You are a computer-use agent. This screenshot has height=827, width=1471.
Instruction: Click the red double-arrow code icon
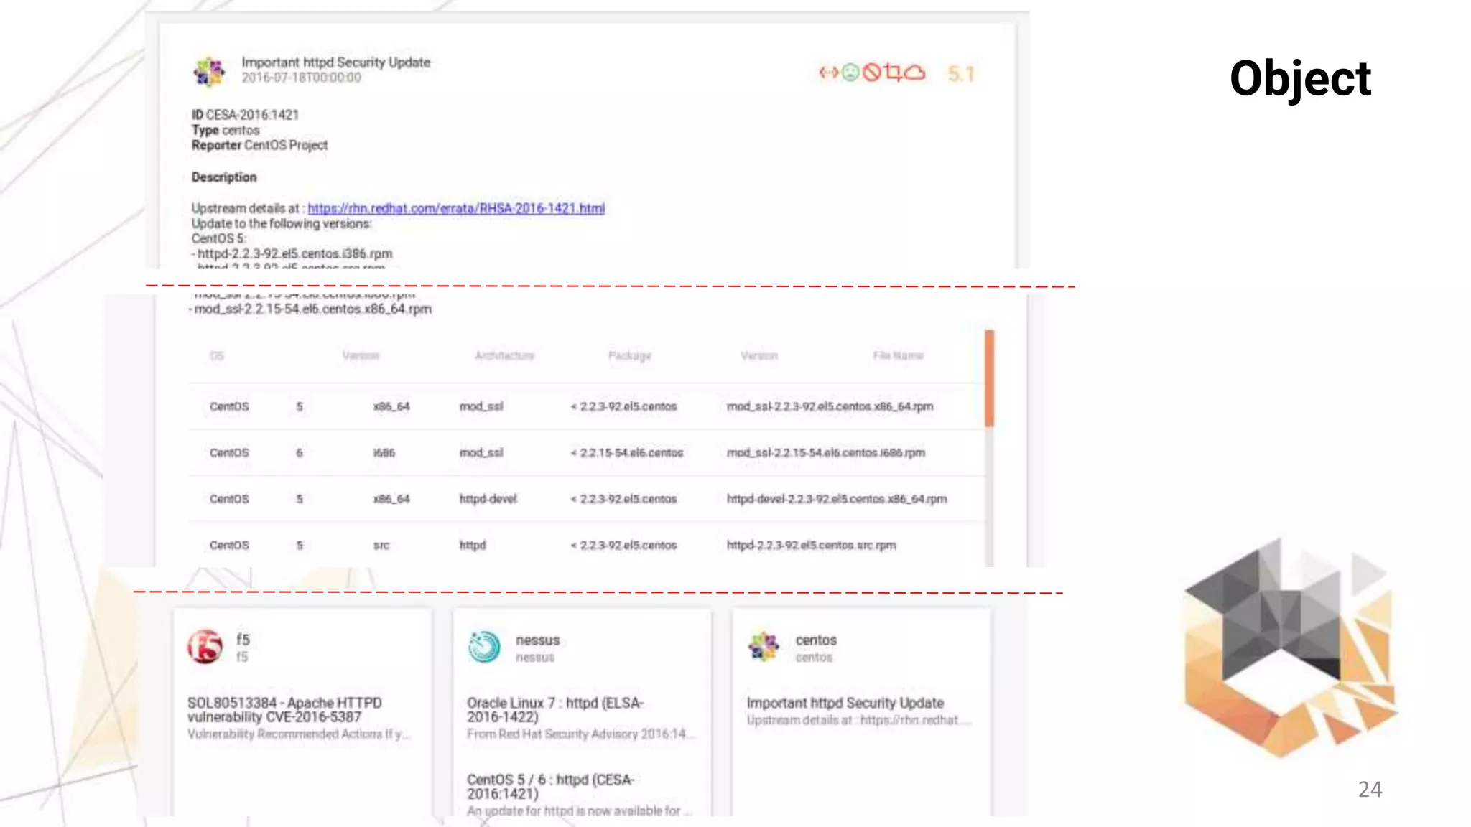(828, 73)
